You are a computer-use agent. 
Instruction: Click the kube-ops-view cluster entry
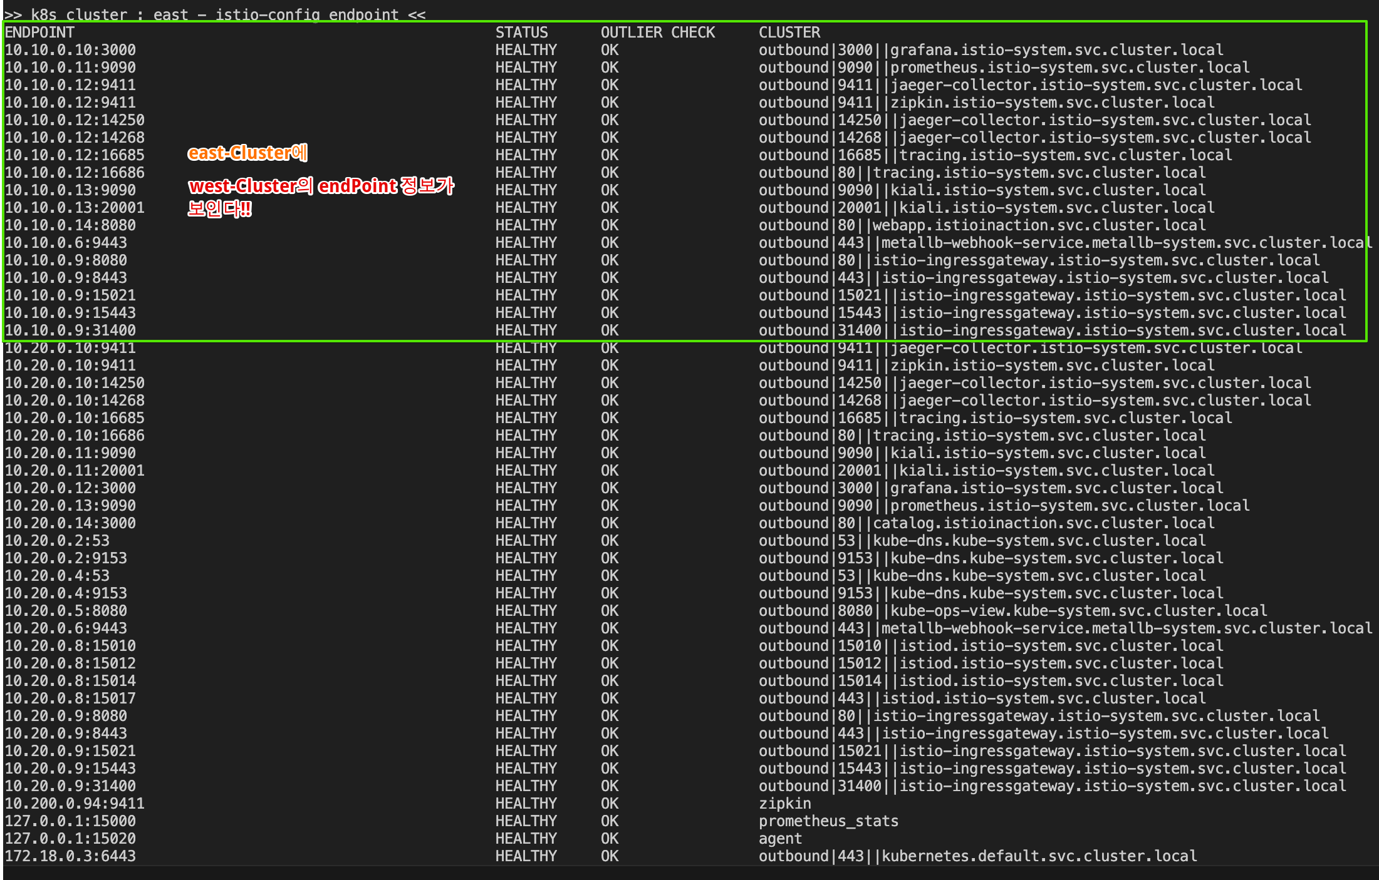coord(1012,611)
